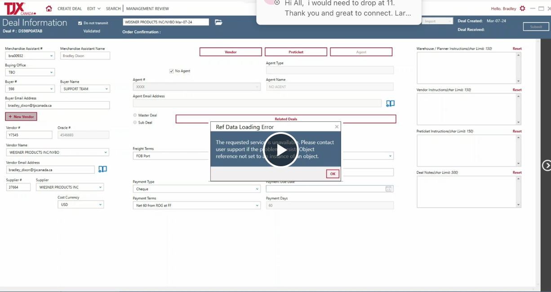Click the Preticket Instructions text area
The image size is (551, 292).
(467, 150)
